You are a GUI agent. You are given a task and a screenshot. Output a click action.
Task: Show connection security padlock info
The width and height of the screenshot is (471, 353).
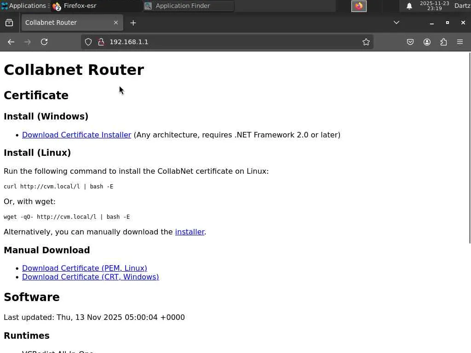[x=101, y=42]
